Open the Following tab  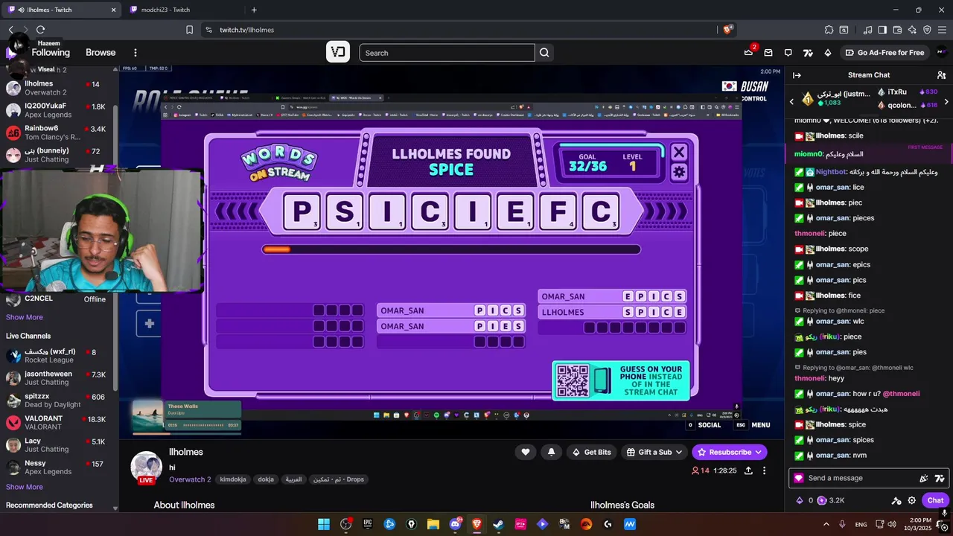51,53
